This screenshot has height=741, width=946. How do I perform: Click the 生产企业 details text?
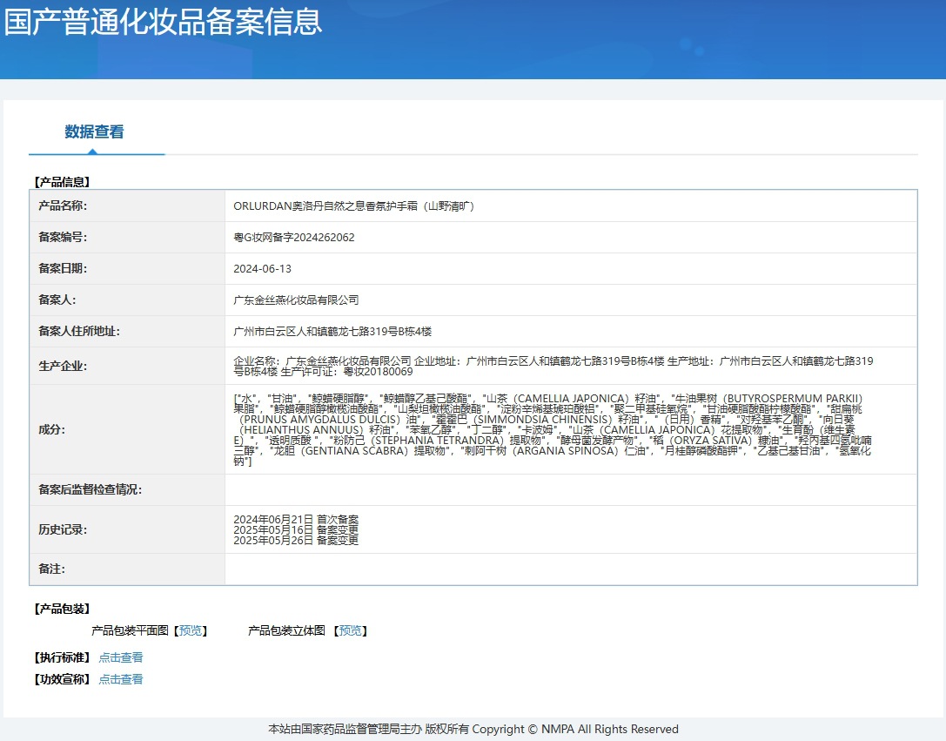pyautogui.click(x=553, y=366)
